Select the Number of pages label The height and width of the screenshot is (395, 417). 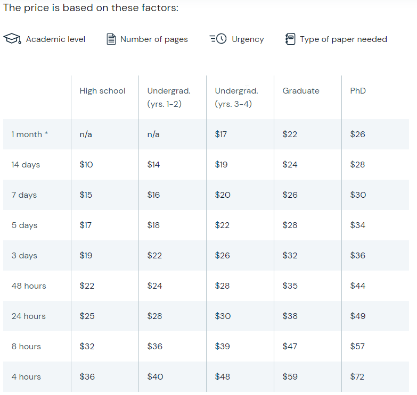[154, 39]
